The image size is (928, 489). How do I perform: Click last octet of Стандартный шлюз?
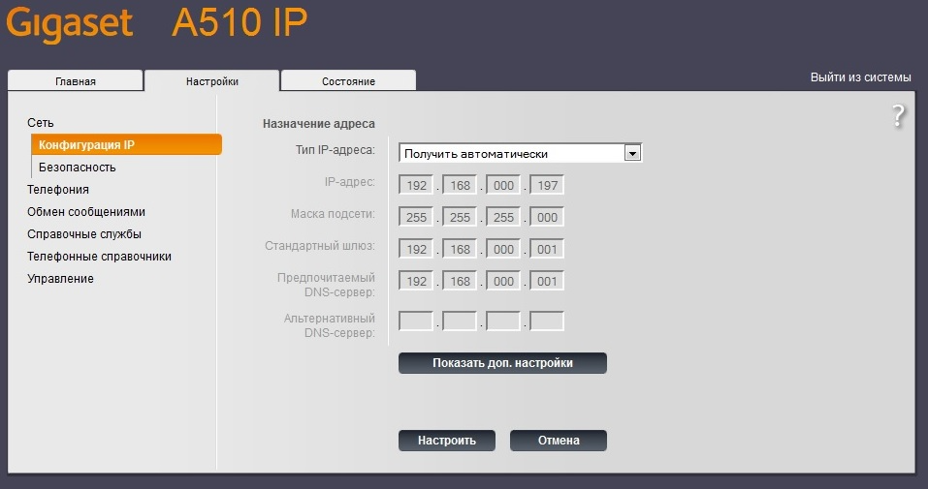point(547,249)
